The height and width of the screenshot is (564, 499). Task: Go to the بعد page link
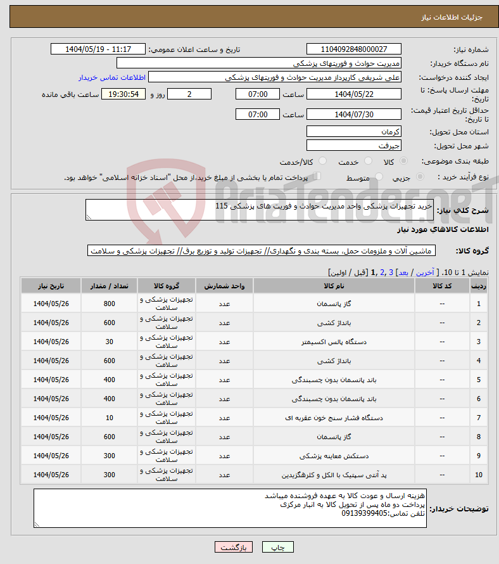click(x=403, y=272)
